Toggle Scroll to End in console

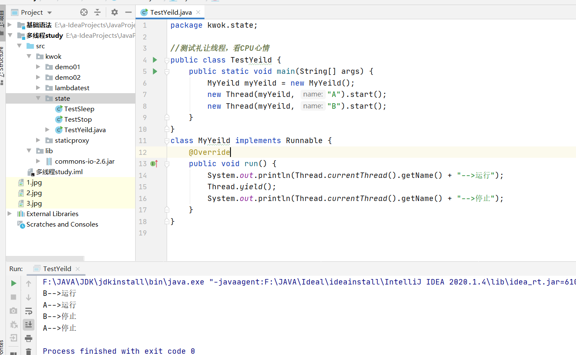[29, 324]
